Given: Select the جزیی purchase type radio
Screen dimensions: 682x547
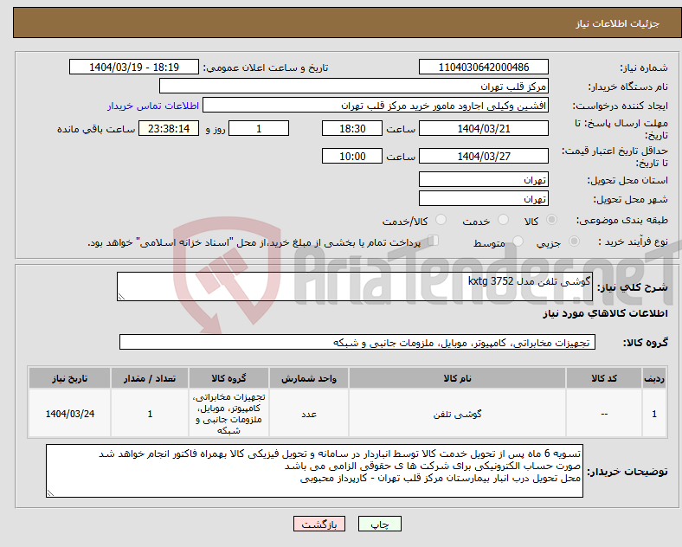Looking at the screenshot, I should pyautogui.click(x=574, y=241).
